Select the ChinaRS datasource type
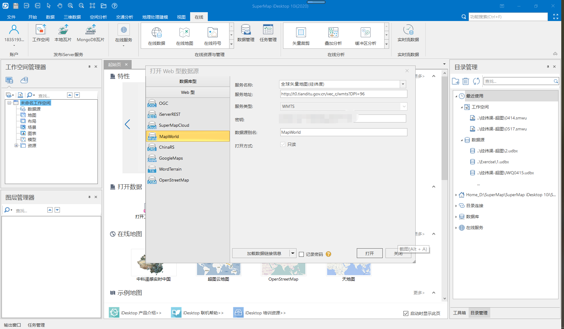This screenshot has width=564, height=329. tap(188, 147)
